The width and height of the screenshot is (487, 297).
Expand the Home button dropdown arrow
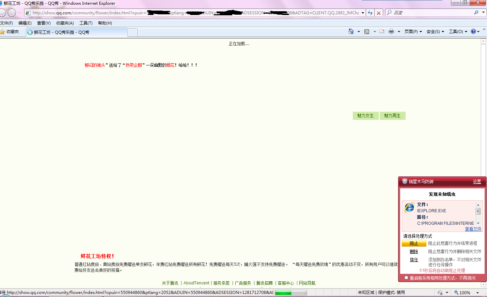click(x=359, y=32)
